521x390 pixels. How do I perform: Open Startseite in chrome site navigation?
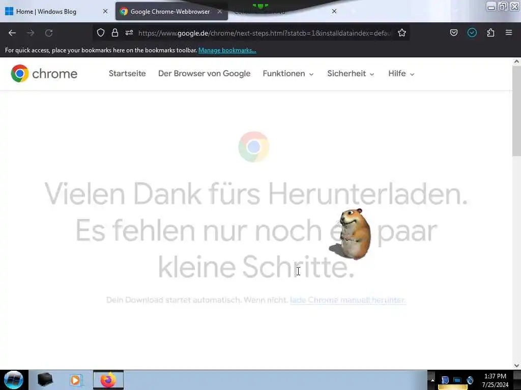click(127, 73)
